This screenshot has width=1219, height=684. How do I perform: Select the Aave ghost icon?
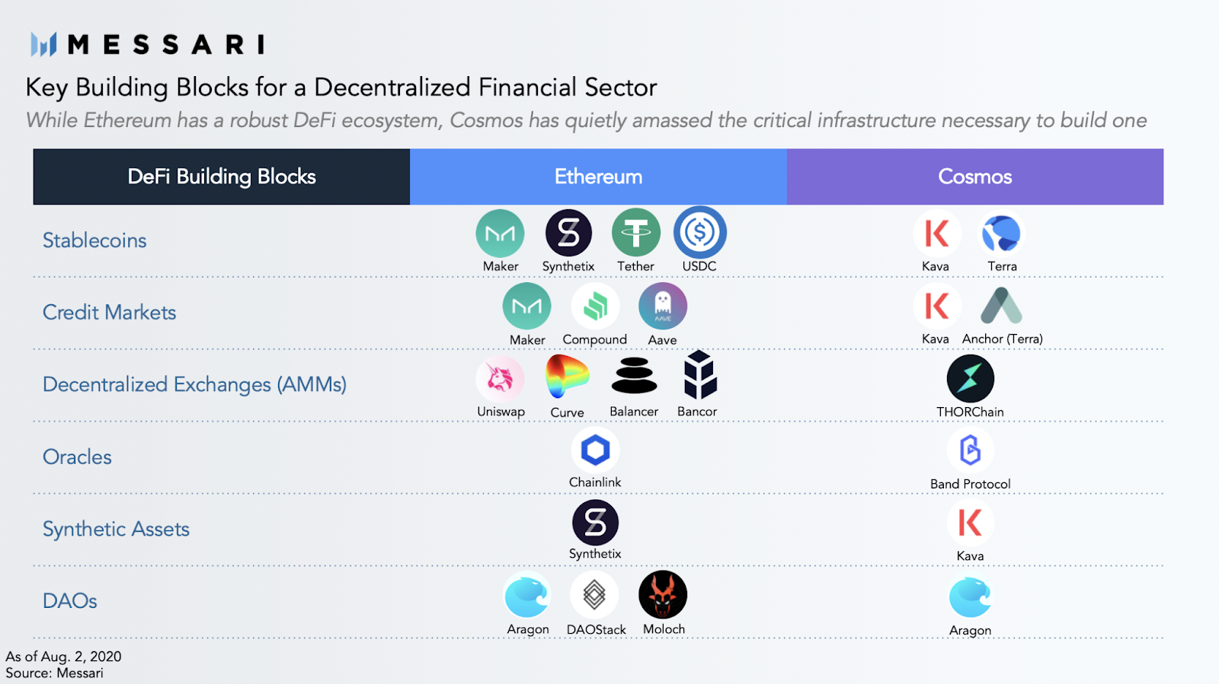click(x=663, y=307)
